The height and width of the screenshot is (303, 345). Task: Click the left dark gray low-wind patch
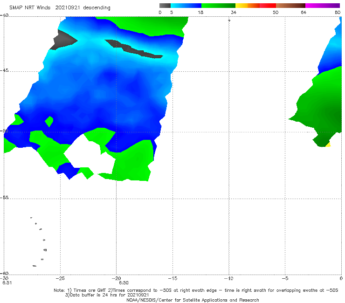click(63, 40)
